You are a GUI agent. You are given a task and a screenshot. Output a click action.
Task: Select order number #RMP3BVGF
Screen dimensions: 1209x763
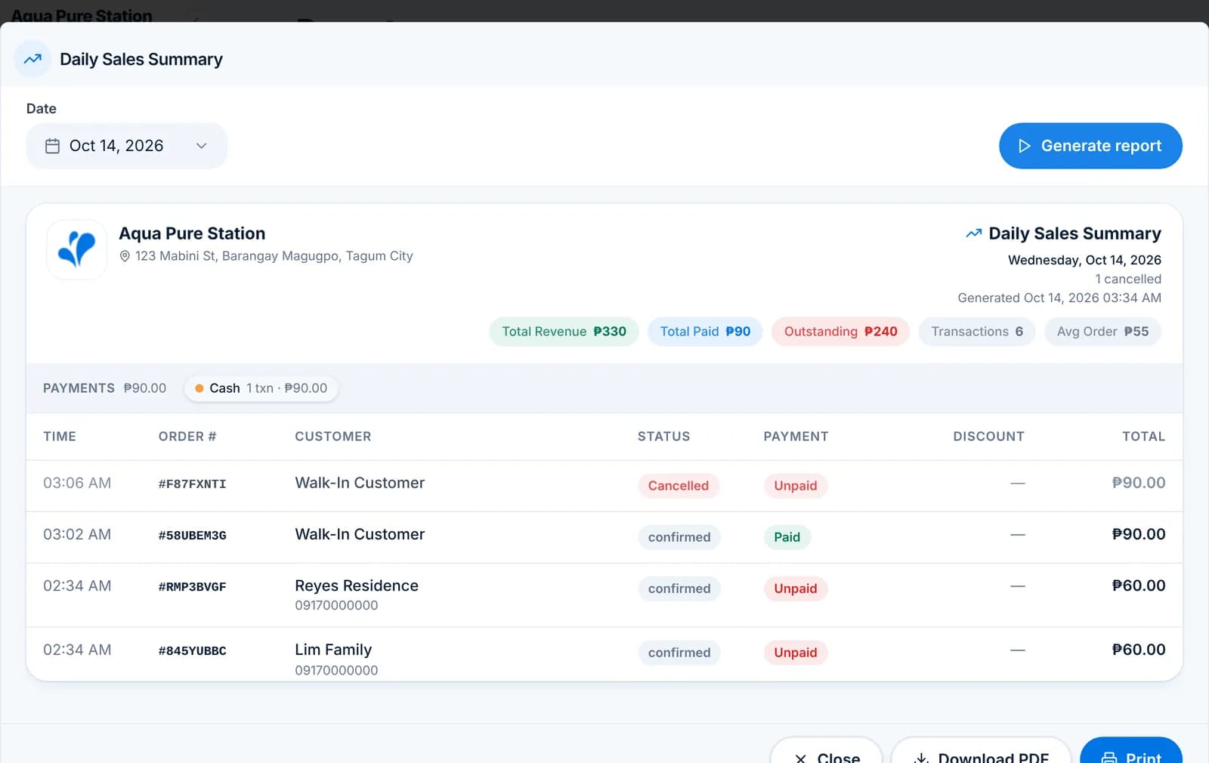click(192, 587)
